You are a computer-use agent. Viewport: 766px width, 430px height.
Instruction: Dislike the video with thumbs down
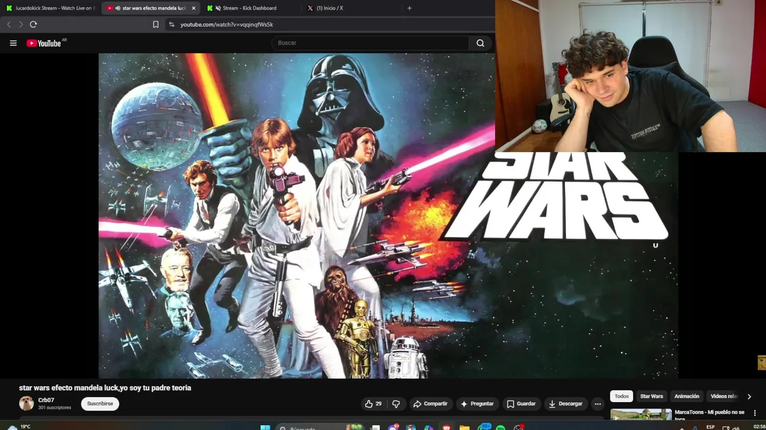(x=396, y=404)
